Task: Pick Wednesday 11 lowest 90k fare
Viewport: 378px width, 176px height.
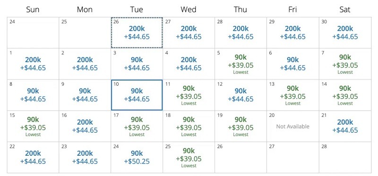Action: 189,95
